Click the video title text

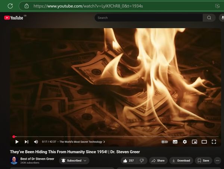(75, 152)
